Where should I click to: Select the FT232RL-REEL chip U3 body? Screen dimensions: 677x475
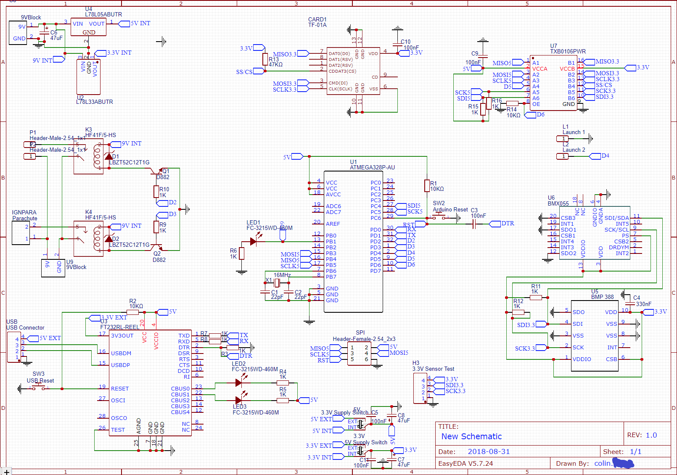[x=150, y=383]
